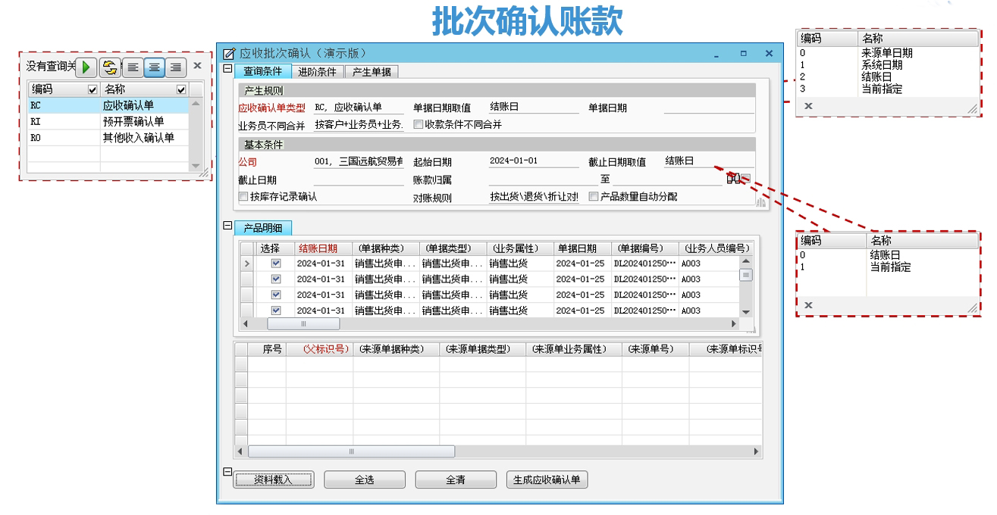Choose 当前指定 in the four-option popup
Screen dimensions: 997x515
[x=883, y=89]
